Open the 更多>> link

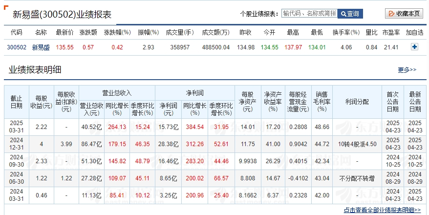(x=407, y=70)
